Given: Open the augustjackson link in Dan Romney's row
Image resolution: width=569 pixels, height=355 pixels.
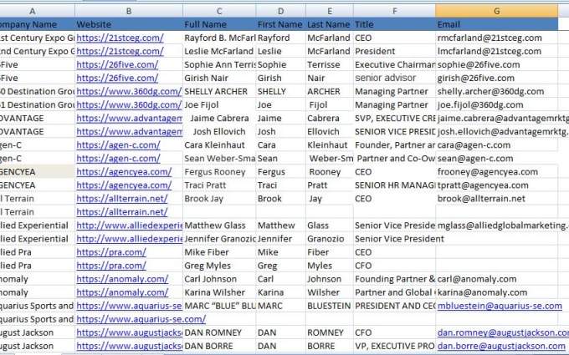Looking at the screenshot, I should pyautogui.click(x=130, y=332).
